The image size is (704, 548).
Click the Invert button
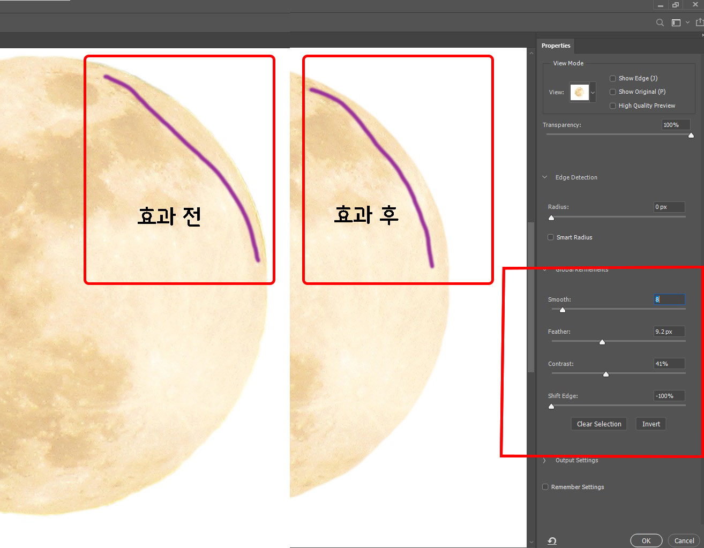pyautogui.click(x=651, y=424)
